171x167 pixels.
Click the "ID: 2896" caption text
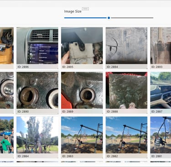23,67
